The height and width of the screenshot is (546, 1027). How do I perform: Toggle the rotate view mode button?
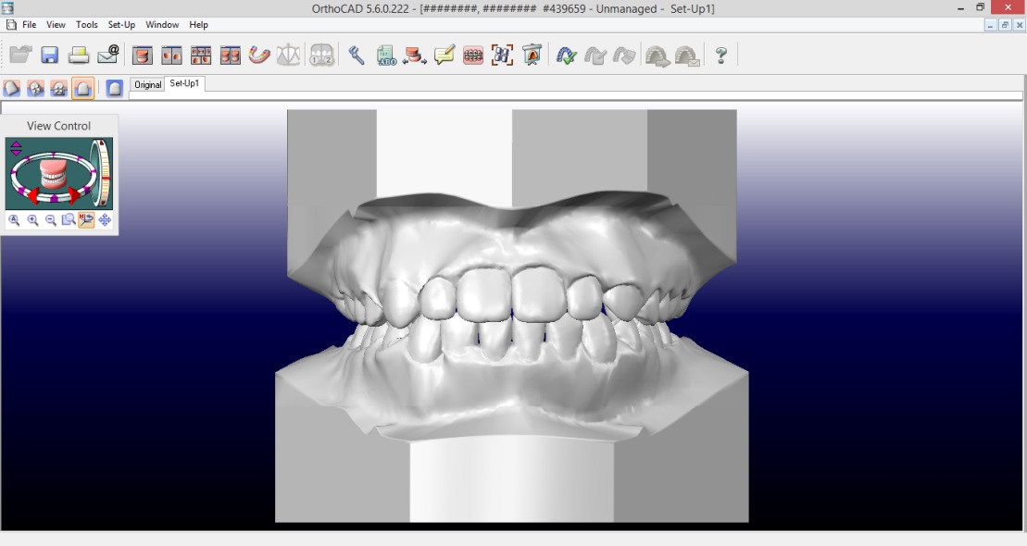86,220
